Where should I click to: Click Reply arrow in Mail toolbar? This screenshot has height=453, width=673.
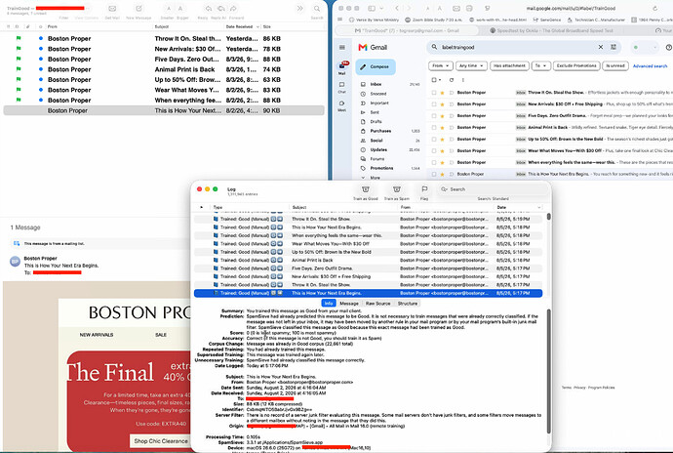pyautogui.click(x=208, y=9)
